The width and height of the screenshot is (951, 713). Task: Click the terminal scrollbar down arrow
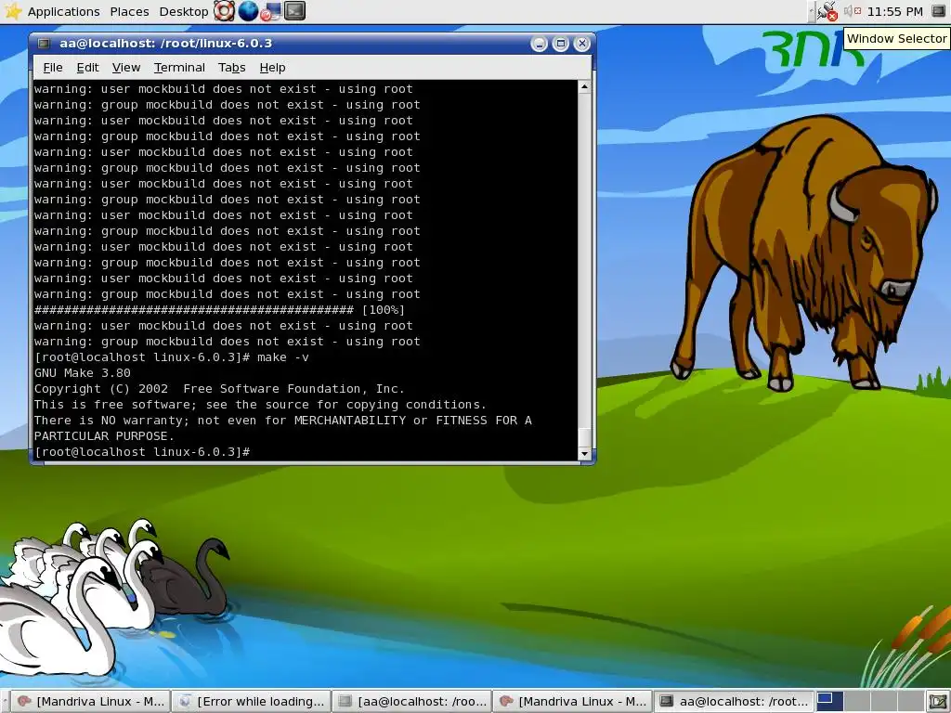click(585, 453)
